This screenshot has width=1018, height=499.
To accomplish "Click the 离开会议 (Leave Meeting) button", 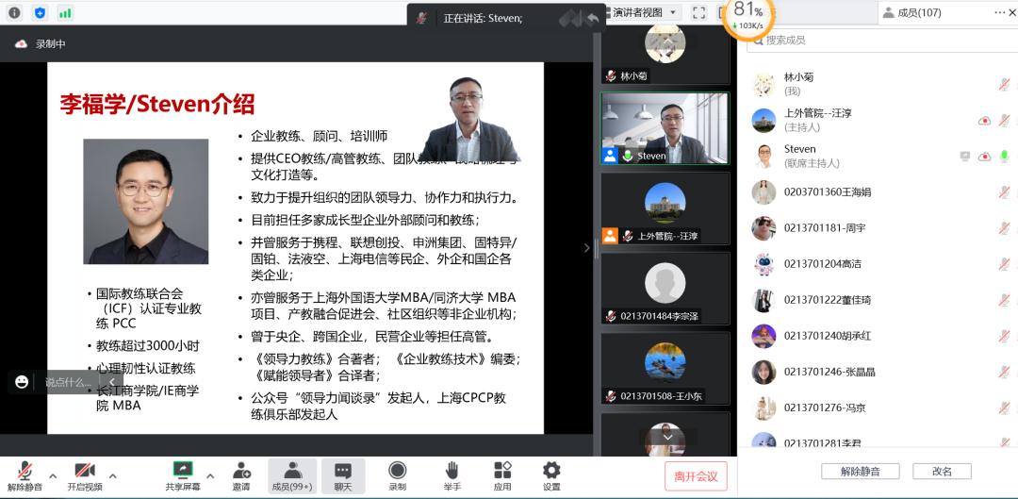I will [x=696, y=476].
